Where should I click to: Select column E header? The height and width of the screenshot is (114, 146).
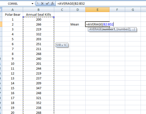point(98,10)
